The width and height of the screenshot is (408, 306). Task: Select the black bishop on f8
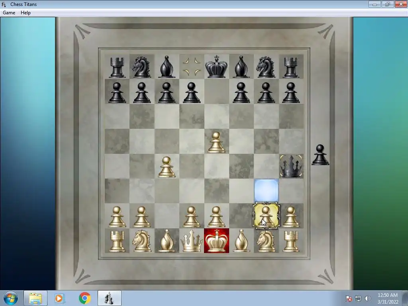(x=241, y=67)
